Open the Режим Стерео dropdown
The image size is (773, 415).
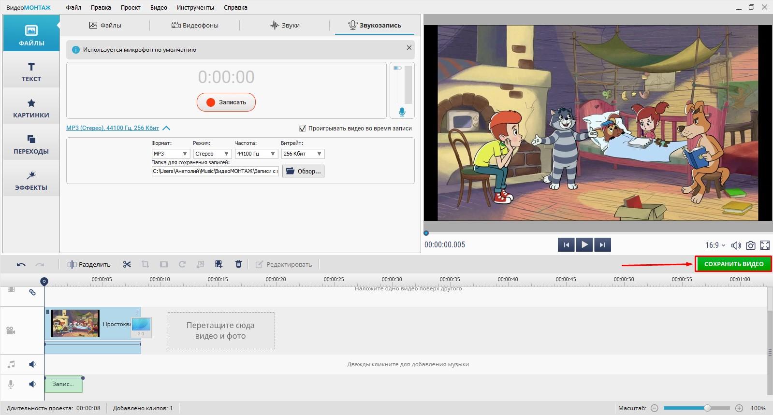[212, 154]
